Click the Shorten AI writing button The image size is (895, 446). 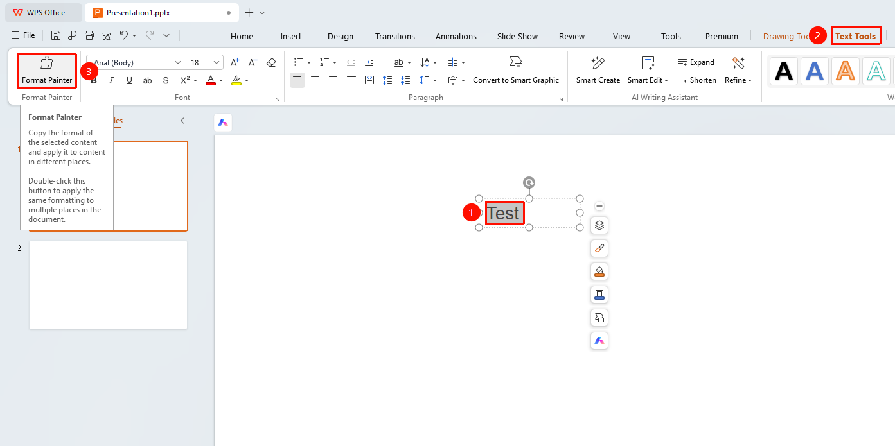[697, 80]
